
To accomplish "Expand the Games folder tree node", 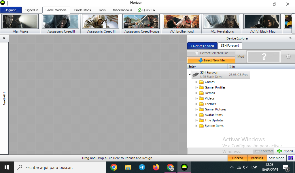I will tap(196, 82).
